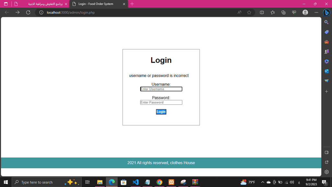Click the 'Password:' label

[161, 98]
